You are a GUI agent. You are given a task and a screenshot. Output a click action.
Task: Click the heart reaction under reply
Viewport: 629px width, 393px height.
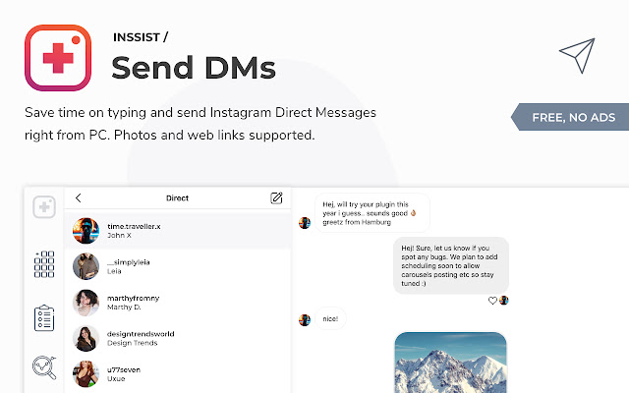[x=492, y=301]
